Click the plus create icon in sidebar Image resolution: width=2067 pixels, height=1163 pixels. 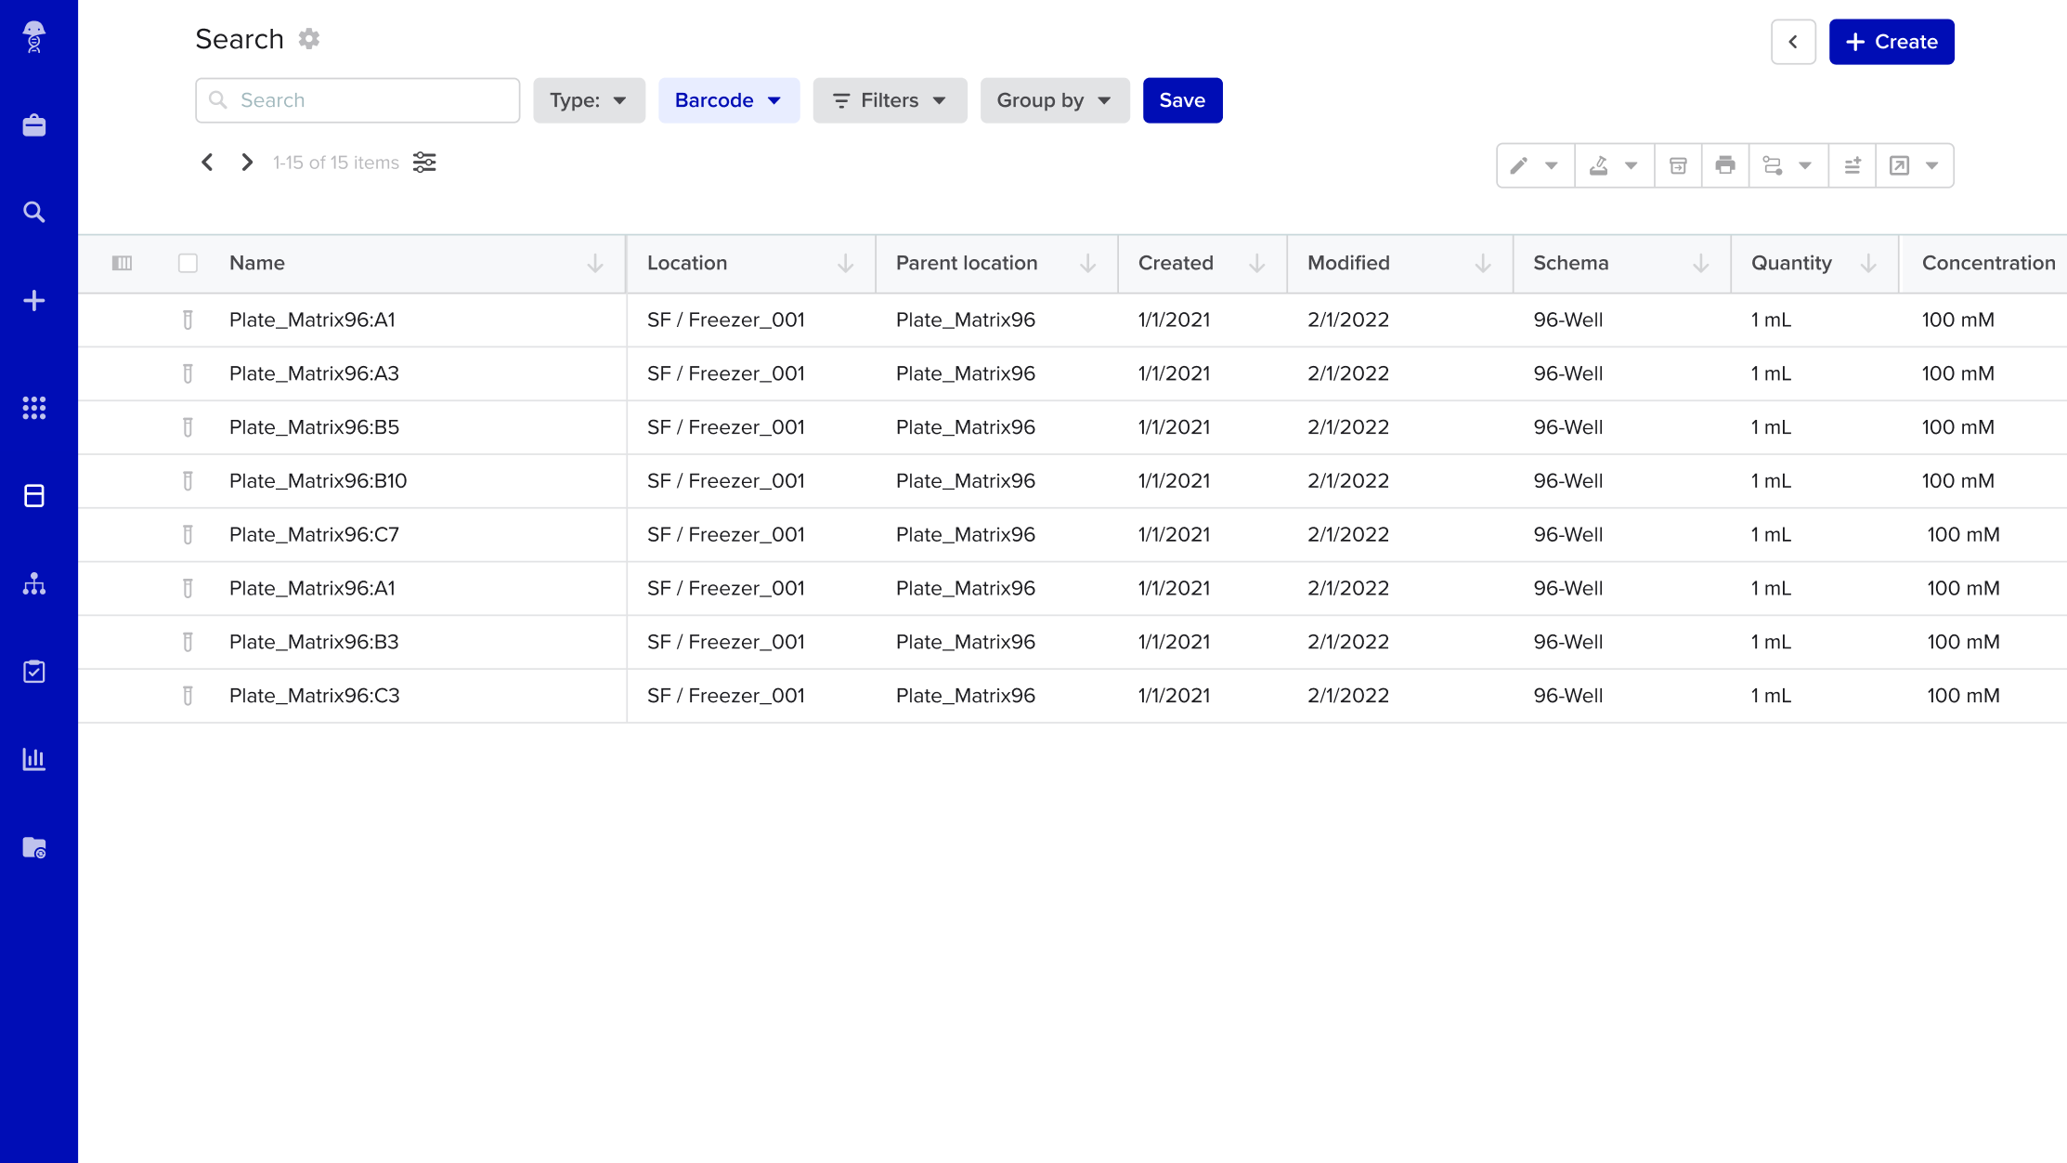pyautogui.click(x=34, y=301)
